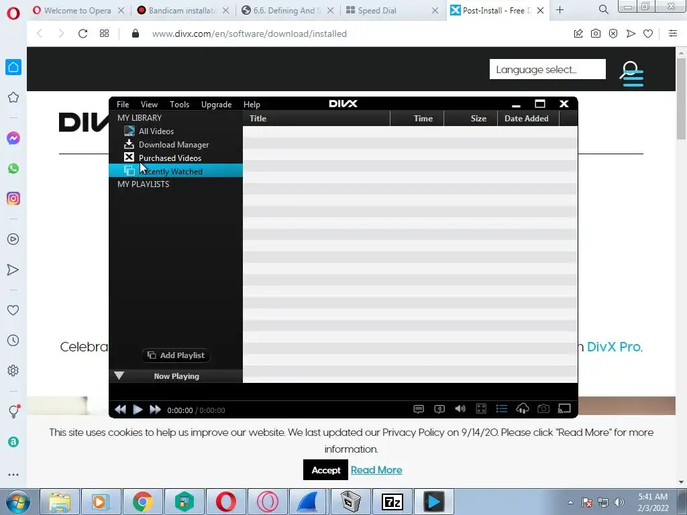
Task: Follow the DivX Pro link
Action: click(x=614, y=347)
